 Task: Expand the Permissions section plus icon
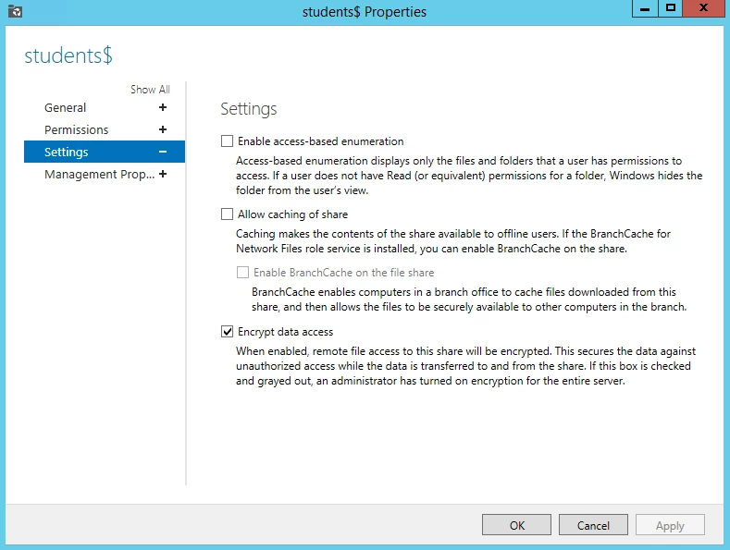[x=163, y=129]
